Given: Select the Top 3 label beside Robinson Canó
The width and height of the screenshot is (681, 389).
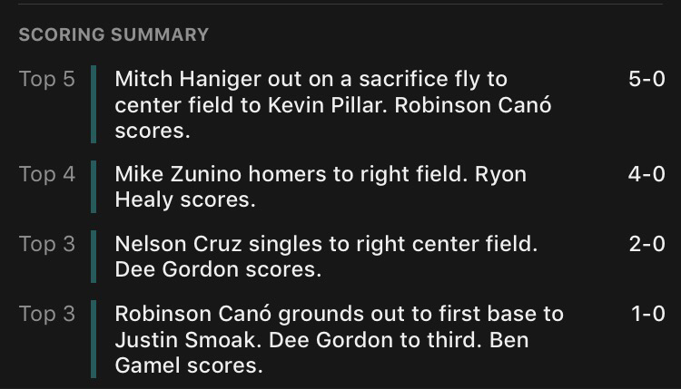Looking at the screenshot, I should (47, 314).
